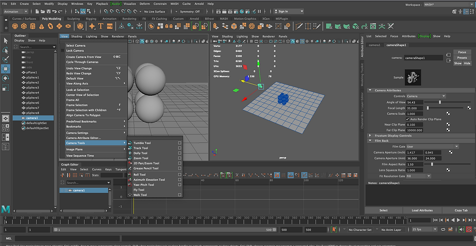Viewport: 476px width, 246px height.
Task: Click the Tumble Tool icon in submenu
Action: [x=130, y=143]
